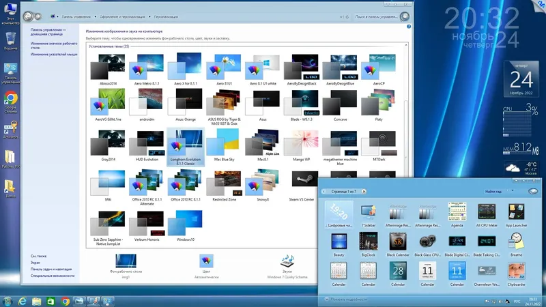Open the accessibility options link
The image size is (546, 307).
coord(53,276)
